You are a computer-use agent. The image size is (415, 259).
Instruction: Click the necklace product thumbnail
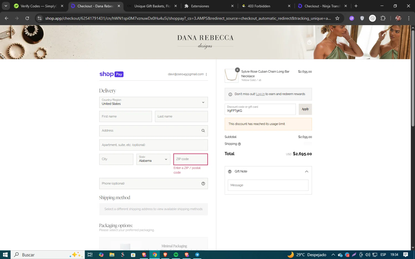[x=232, y=76]
